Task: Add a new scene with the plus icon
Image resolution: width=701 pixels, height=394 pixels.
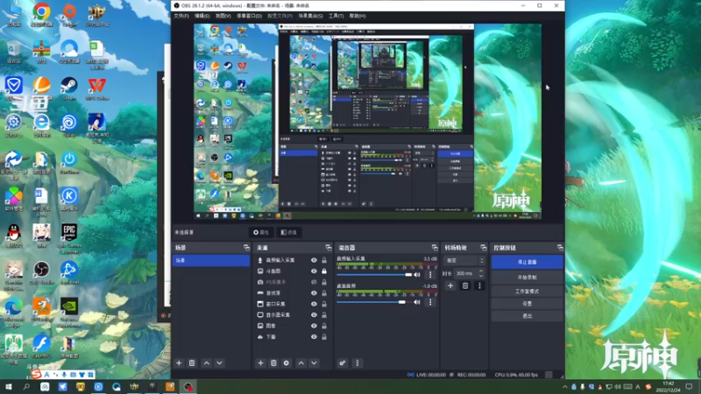Action: [x=179, y=363]
